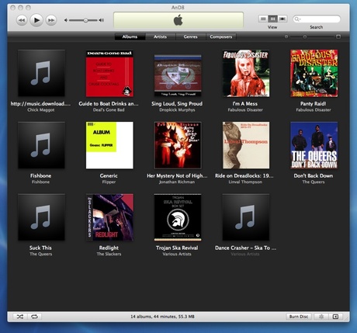The image size is (357, 333).
Task: Select Sing Loud, Sing Proud album cover
Action: pyautogui.click(x=178, y=75)
